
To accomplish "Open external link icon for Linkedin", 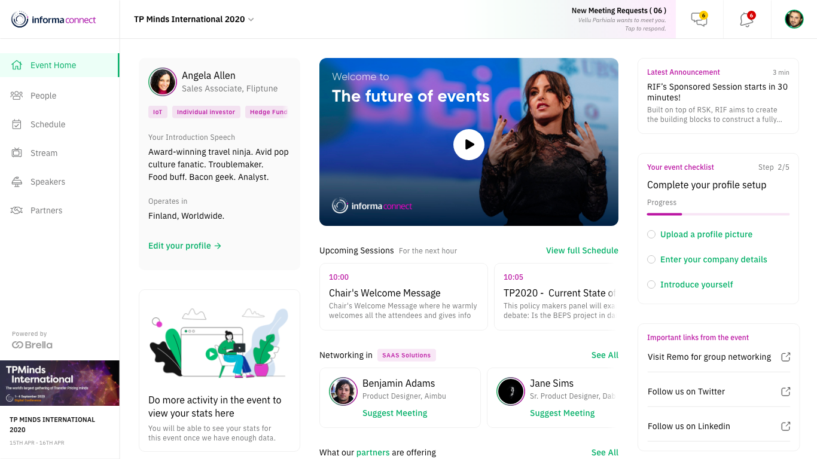I will click(x=786, y=426).
